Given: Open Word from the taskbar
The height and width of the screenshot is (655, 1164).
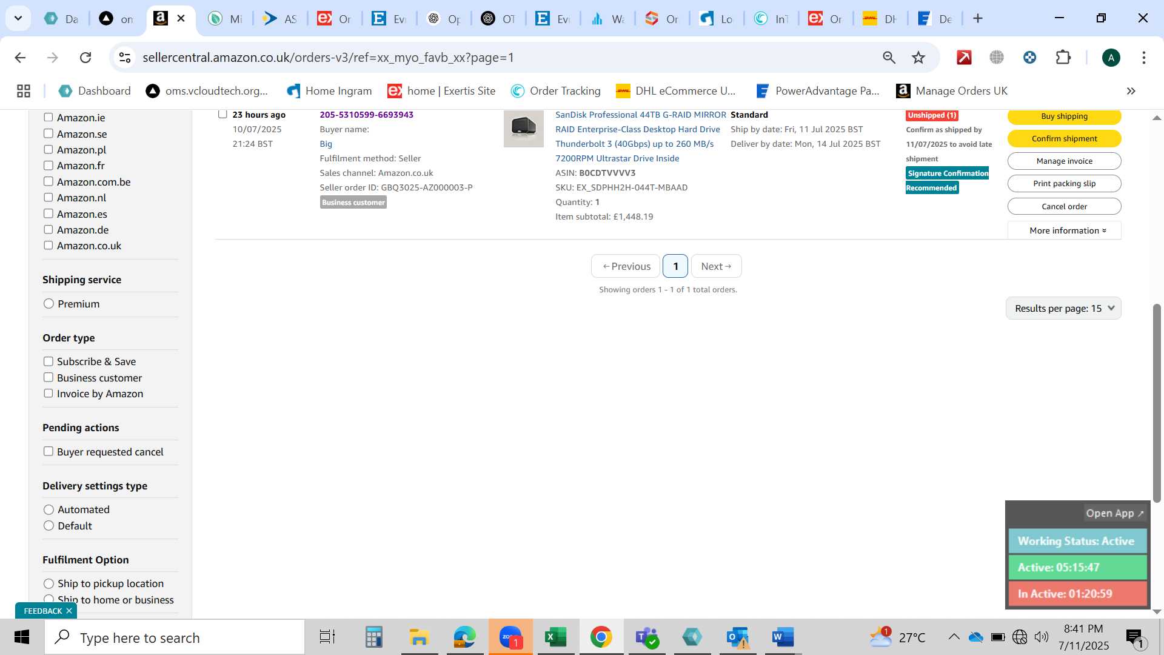Looking at the screenshot, I should 783,637.
